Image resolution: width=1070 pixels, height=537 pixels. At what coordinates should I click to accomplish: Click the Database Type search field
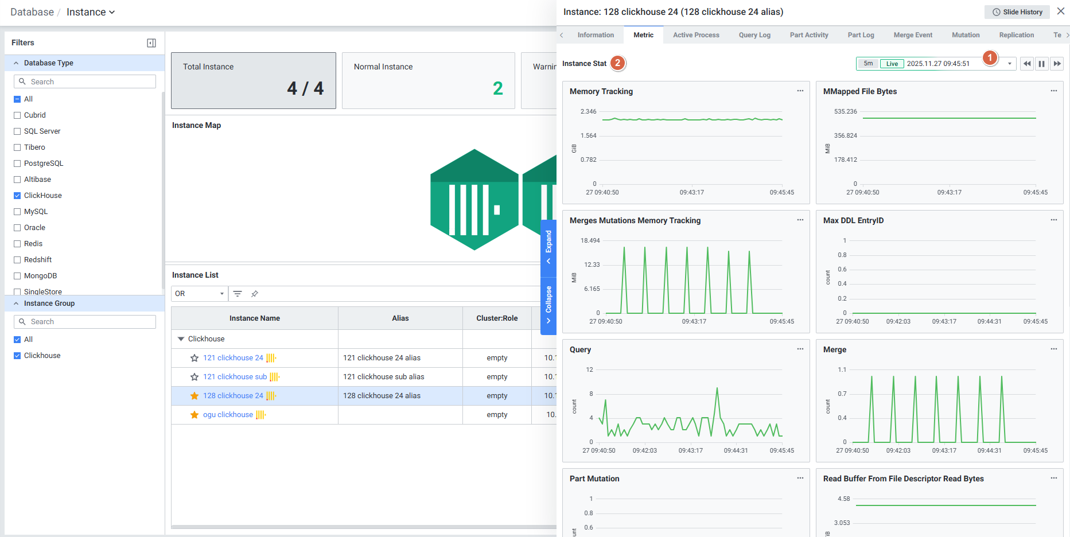pyautogui.click(x=85, y=81)
